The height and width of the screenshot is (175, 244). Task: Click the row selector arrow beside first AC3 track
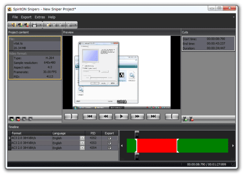point(10,138)
